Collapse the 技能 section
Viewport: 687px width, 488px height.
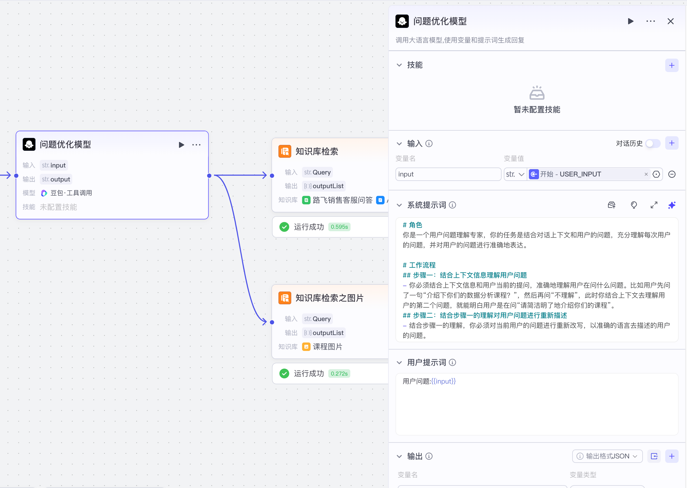click(x=399, y=65)
